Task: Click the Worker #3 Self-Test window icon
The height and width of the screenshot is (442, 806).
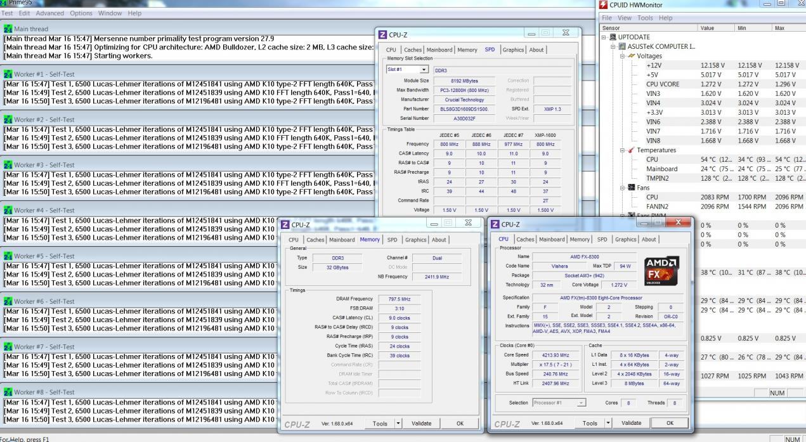Action: [x=8, y=165]
